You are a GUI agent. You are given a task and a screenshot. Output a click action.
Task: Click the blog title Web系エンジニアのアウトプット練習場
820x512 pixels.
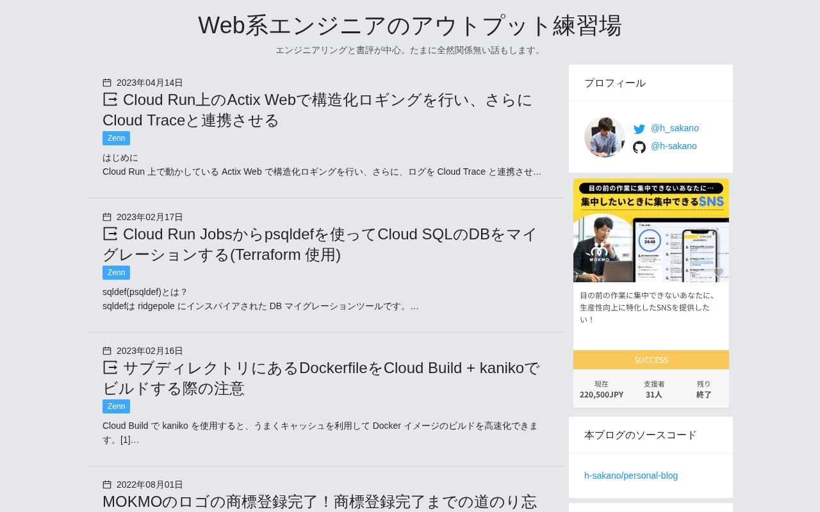click(x=410, y=26)
